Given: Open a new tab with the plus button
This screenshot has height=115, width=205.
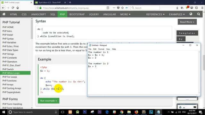Looking at the screenshot, I should [x=70, y=2].
